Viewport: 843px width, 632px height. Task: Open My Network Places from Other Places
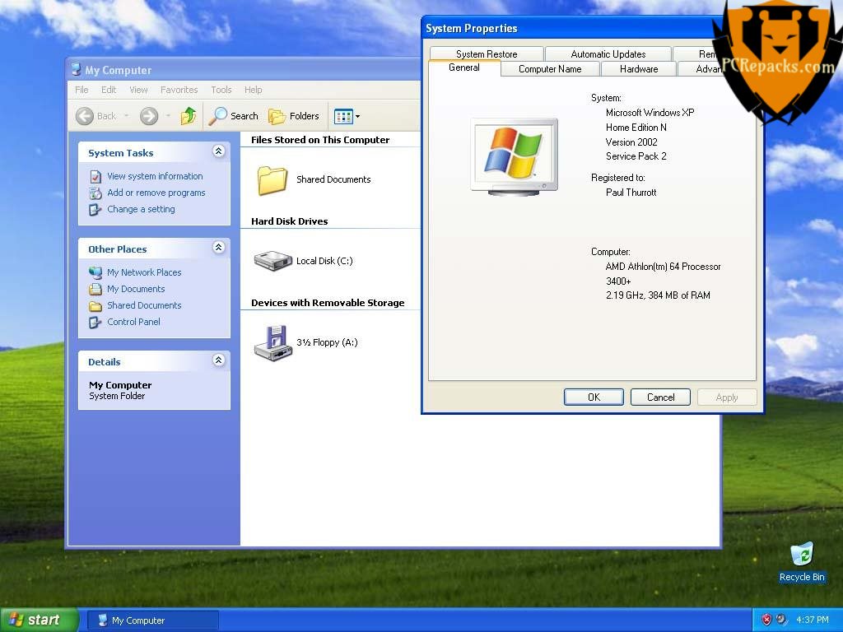[145, 272]
